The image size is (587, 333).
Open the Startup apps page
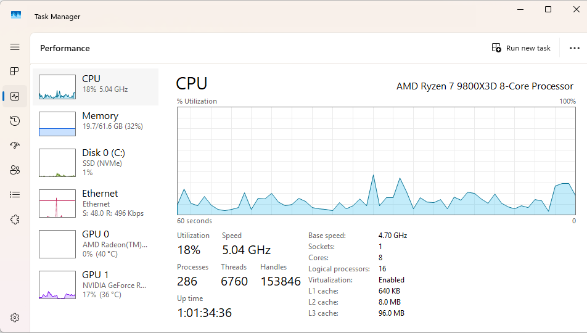tap(15, 146)
